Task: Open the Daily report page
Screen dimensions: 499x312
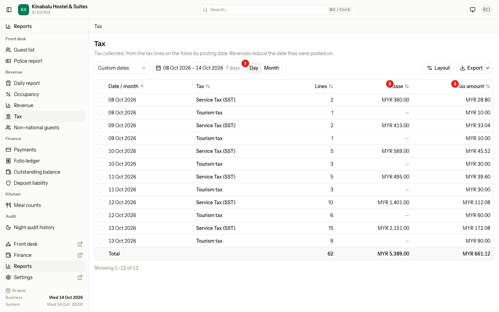Action: click(x=44, y=83)
